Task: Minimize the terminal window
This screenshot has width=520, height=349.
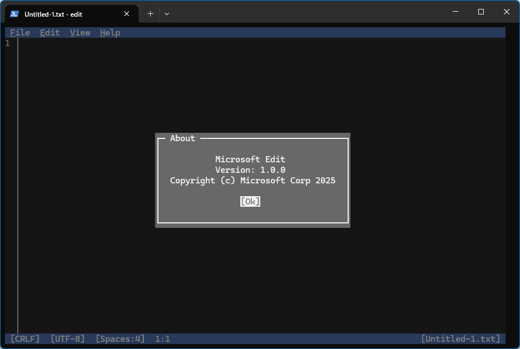Action: (455, 12)
